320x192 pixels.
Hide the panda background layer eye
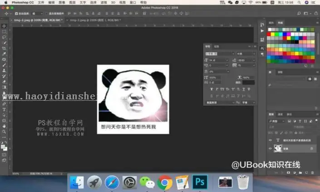(x=270, y=148)
